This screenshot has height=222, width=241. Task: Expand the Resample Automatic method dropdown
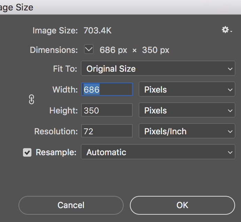pyautogui.click(x=158, y=152)
